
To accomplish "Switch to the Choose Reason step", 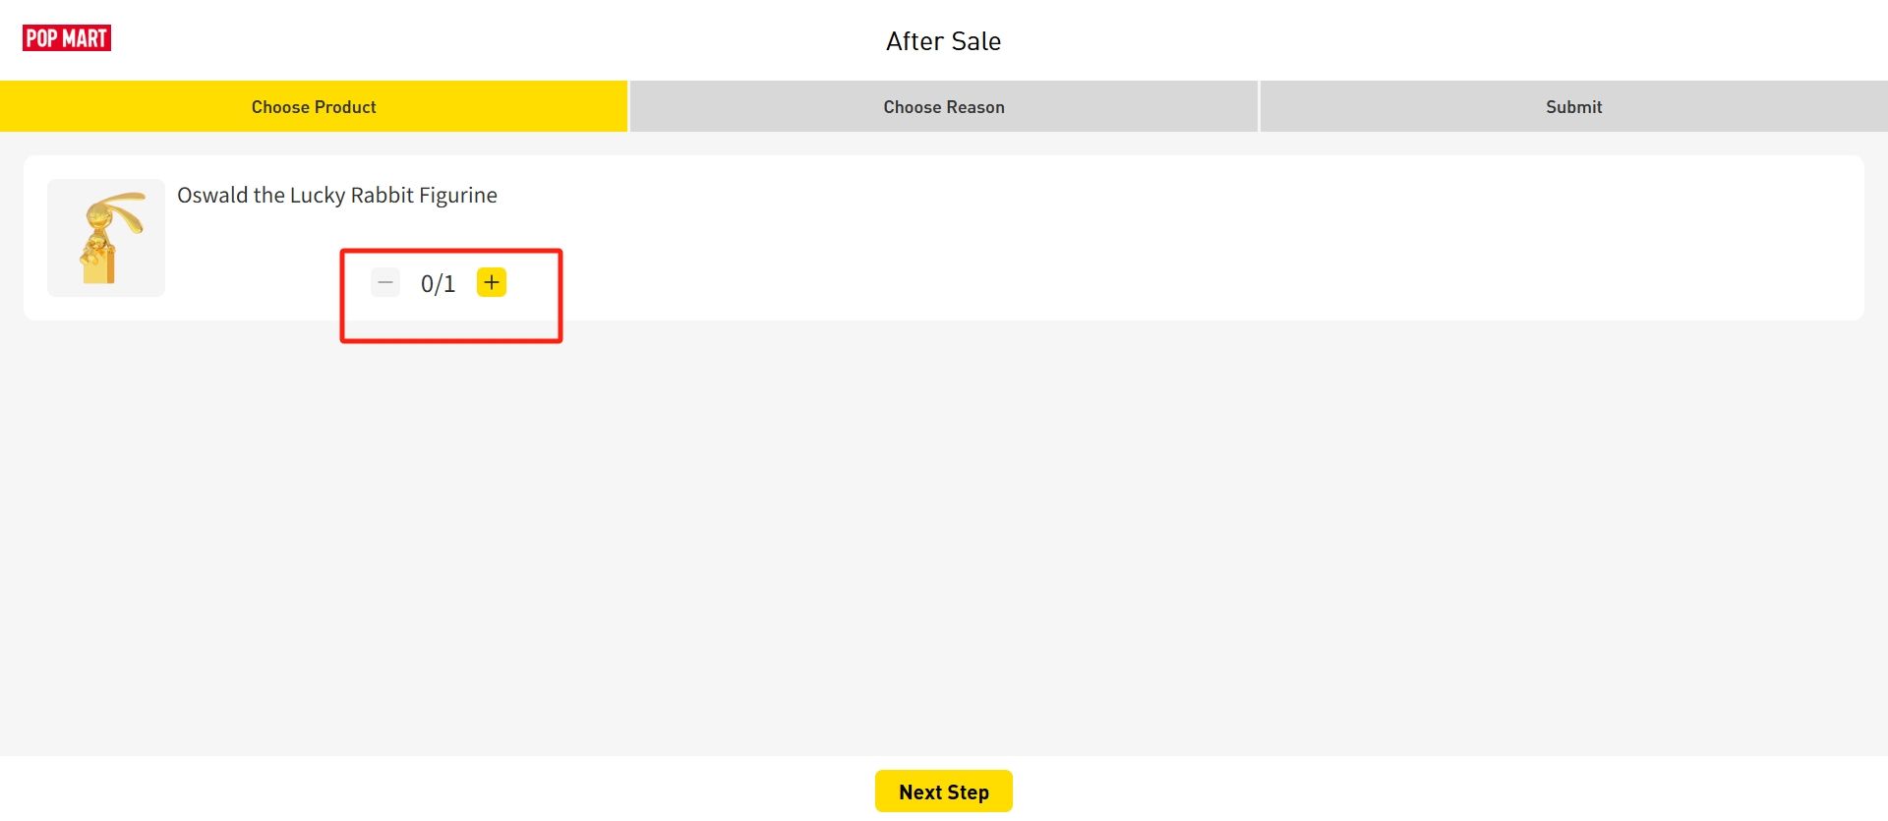I will pyautogui.click(x=944, y=106).
